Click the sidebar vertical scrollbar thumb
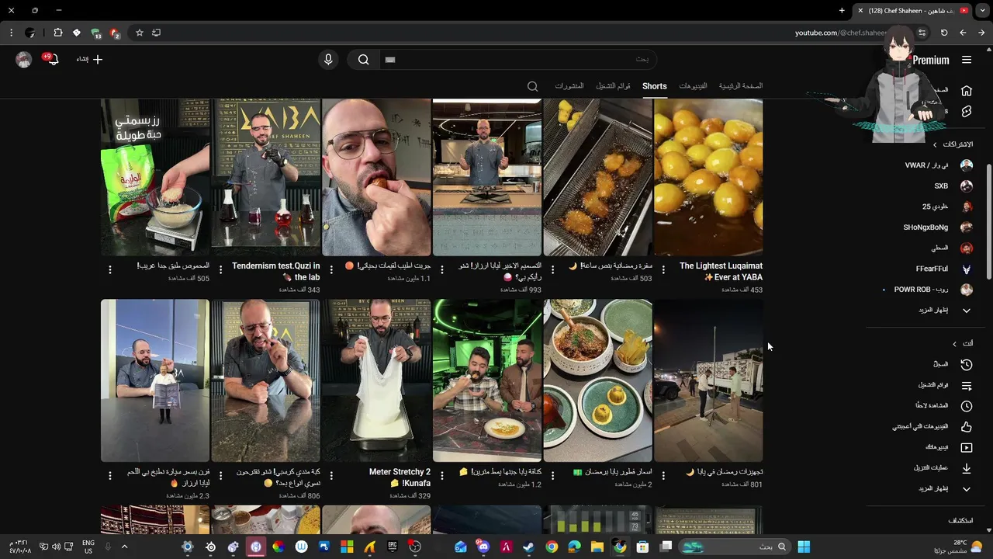 988,222
